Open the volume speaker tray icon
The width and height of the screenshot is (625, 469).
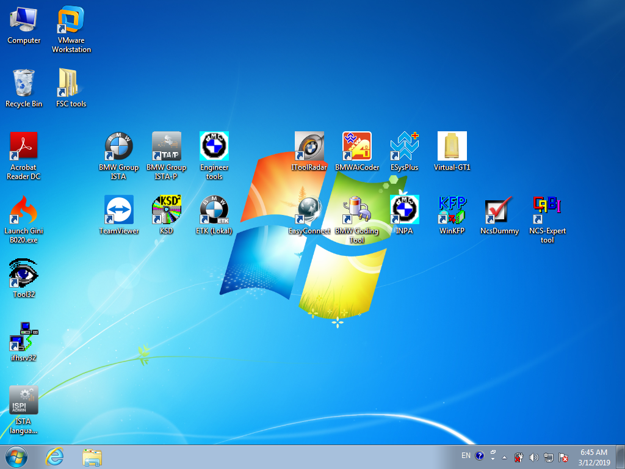533,457
